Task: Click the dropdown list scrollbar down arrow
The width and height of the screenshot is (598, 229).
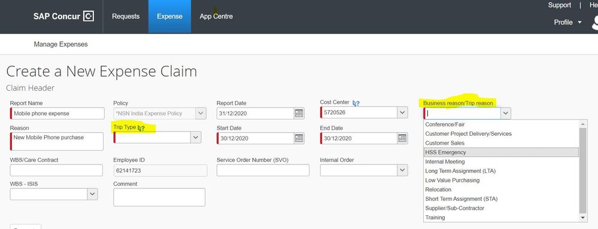Action: [x=583, y=218]
